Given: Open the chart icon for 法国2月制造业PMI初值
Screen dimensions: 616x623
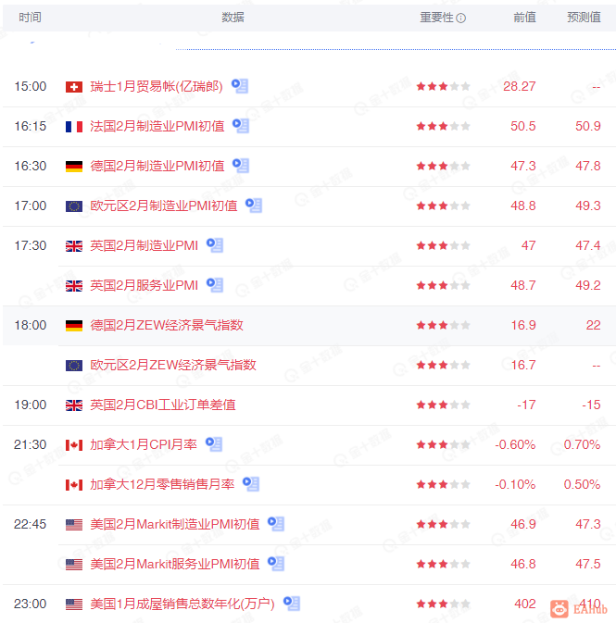Looking at the screenshot, I should coord(241,126).
